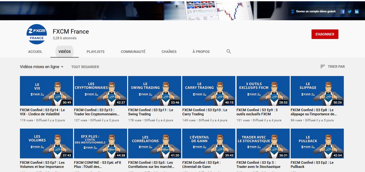Screen dimensions: 365x172
Task: Click the 30:49 duration badge
Action: (x=67, y=103)
